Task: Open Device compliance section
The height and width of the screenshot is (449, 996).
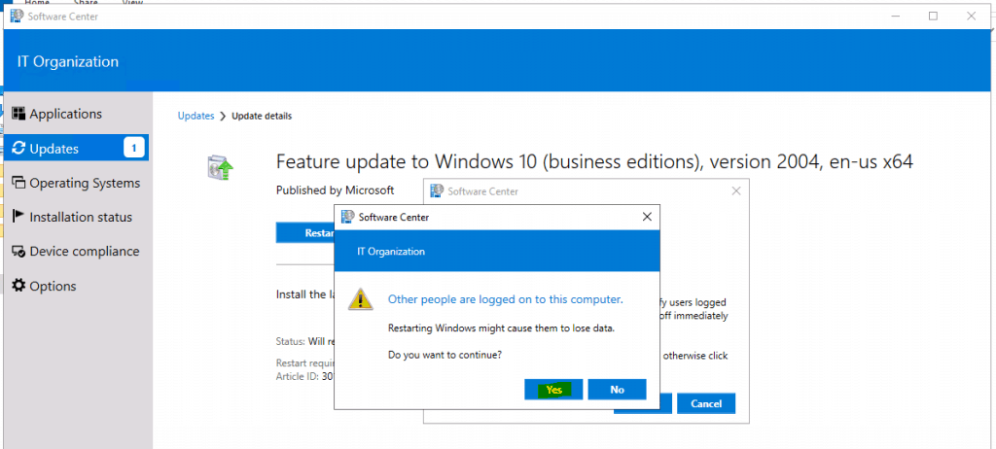Action: pos(76,252)
